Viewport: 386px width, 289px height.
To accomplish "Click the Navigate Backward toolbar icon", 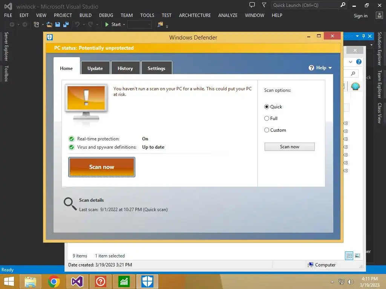I will point(12,24).
